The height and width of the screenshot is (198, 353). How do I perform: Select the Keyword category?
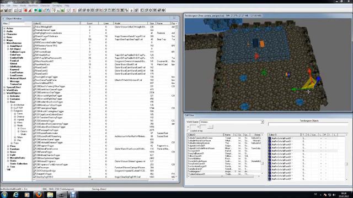15,70
